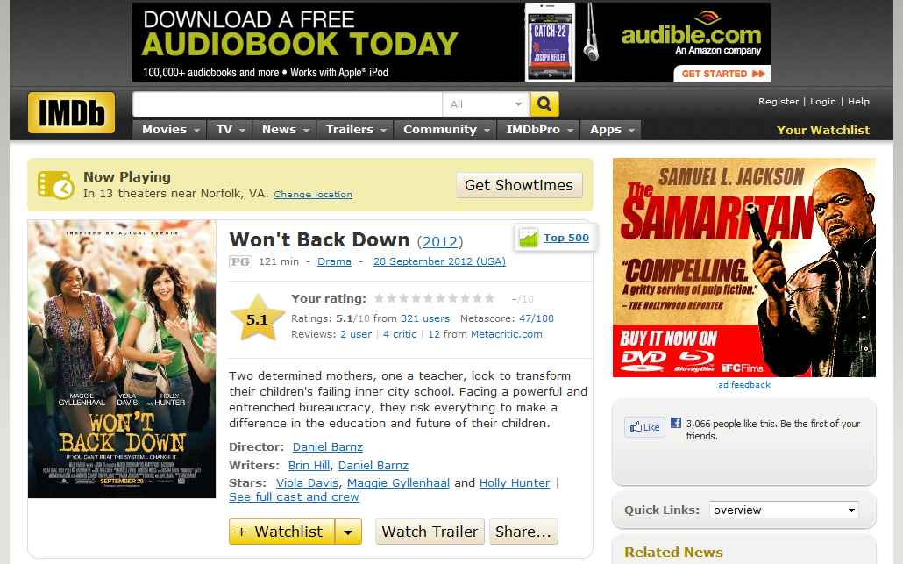903x564 pixels.
Task: Click the search input field
Action: pyautogui.click(x=288, y=104)
